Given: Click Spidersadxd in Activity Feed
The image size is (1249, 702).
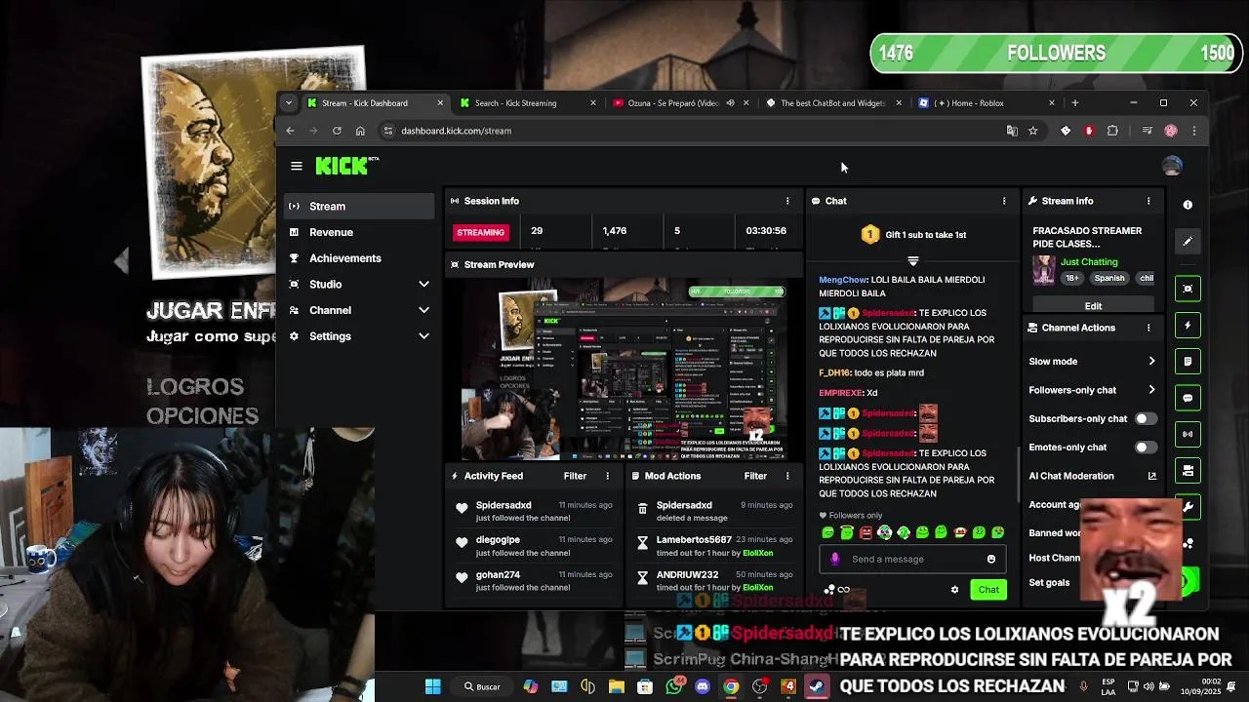Looking at the screenshot, I should pyautogui.click(x=504, y=505).
